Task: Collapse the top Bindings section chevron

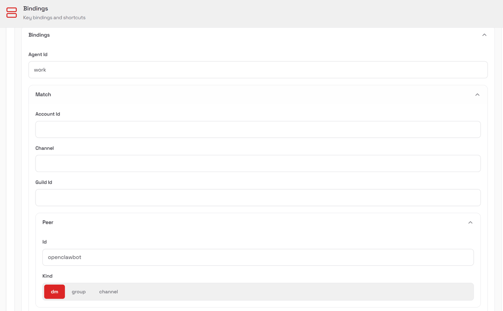Action: click(x=484, y=35)
